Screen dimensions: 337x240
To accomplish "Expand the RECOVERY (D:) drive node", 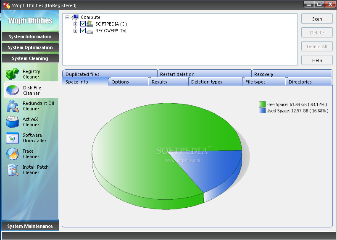I will pos(75,31).
